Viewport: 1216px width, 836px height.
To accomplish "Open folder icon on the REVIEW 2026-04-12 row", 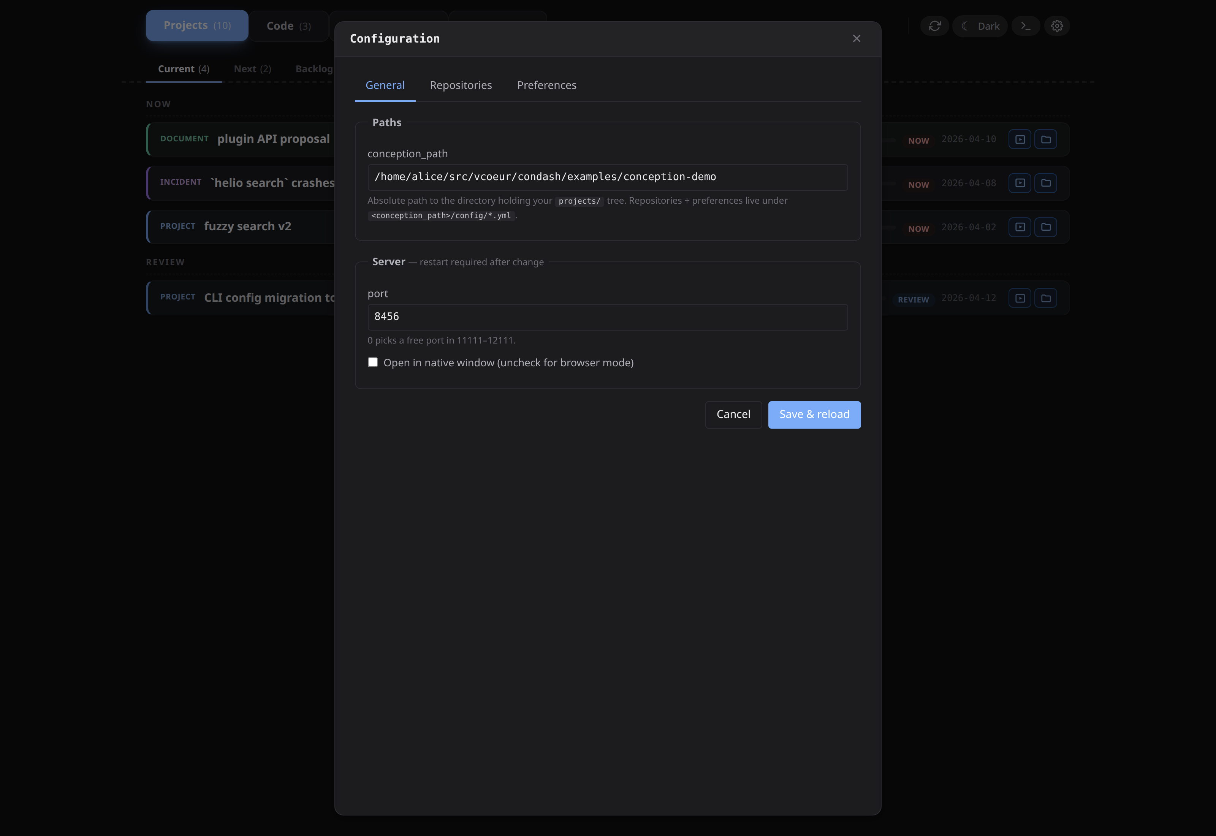I will 1046,298.
